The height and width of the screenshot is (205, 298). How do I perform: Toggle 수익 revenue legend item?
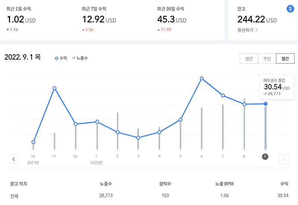click(x=61, y=58)
